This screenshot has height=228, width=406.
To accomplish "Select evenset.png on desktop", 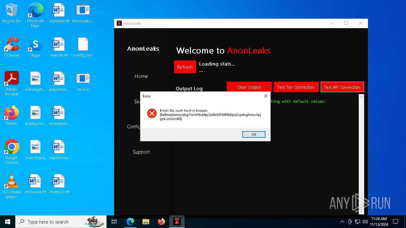I will pyautogui.click(x=35, y=150).
